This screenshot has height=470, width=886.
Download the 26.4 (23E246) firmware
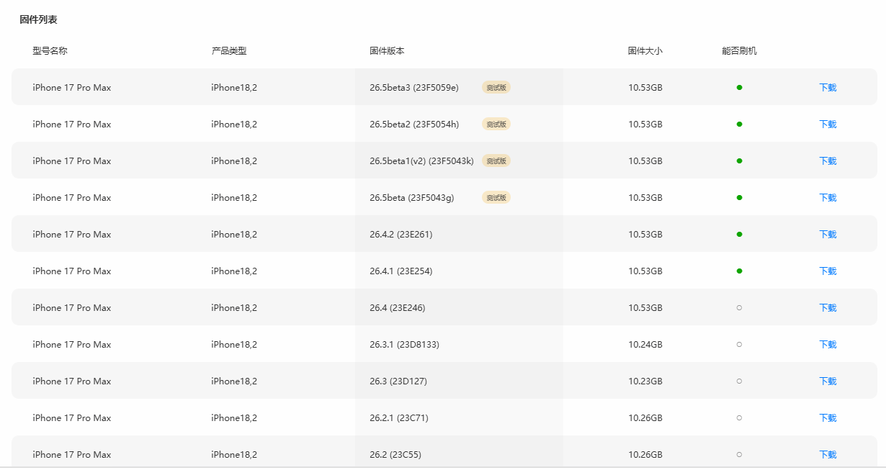pyautogui.click(x=828, y=308)
